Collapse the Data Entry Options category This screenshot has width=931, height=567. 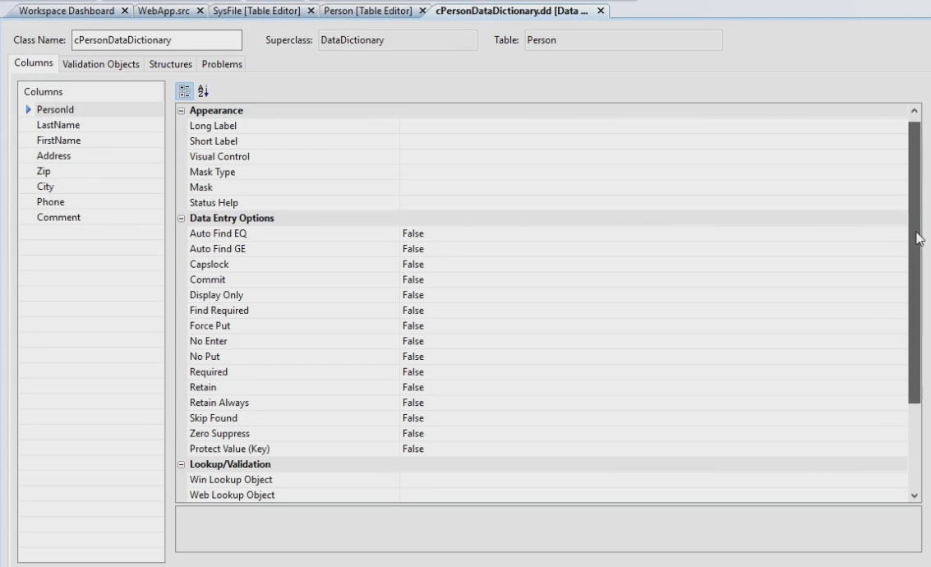click(182, 219)
